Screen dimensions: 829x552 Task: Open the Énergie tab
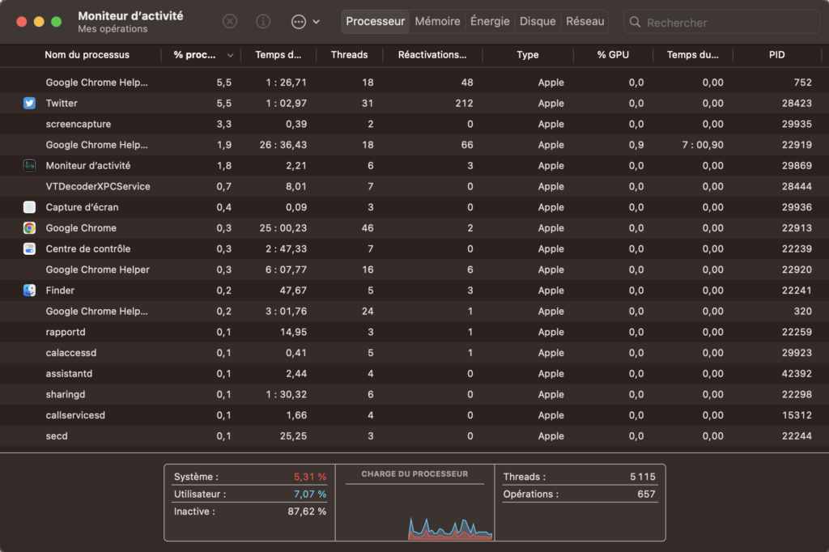point(490,21)
